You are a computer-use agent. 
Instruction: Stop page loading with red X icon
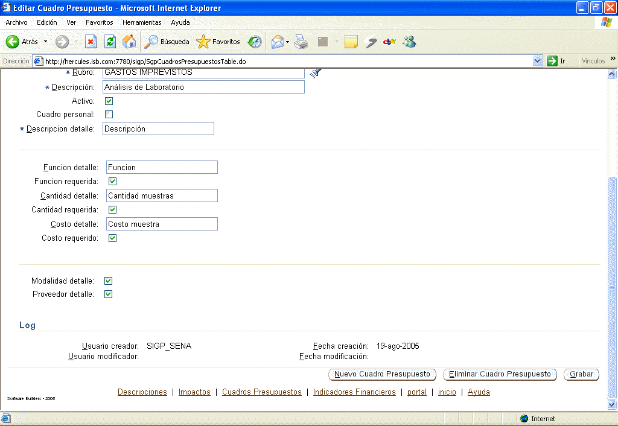91,42
